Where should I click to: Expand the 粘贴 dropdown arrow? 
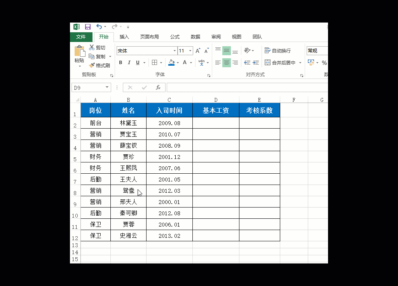point(80,66)
